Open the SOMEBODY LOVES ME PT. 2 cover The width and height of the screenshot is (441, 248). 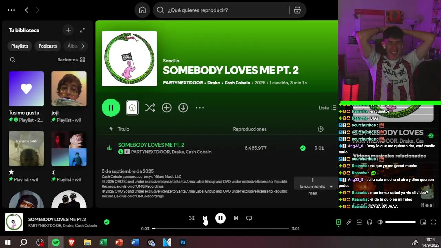[129, 59]
